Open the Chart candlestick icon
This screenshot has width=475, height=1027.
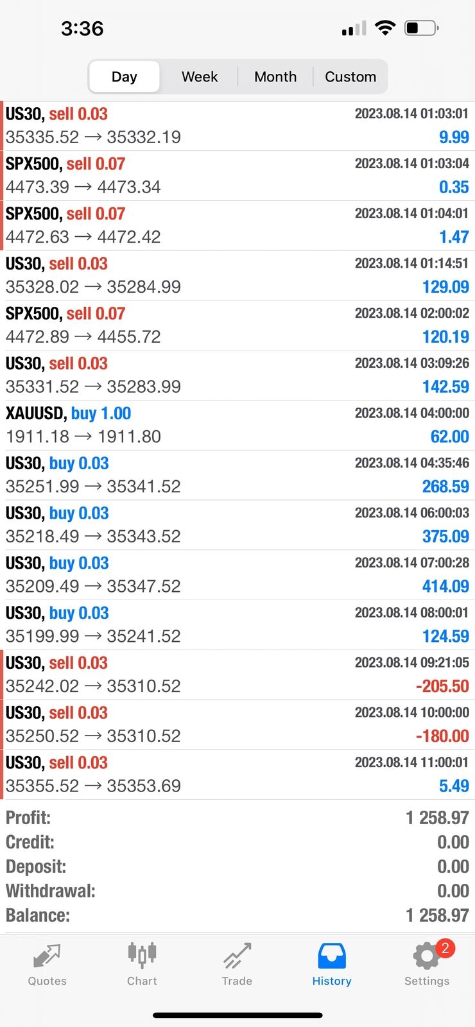click(142, 955)
